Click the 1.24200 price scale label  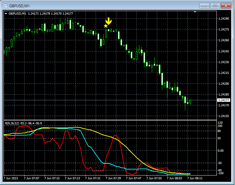click(224, 84)
